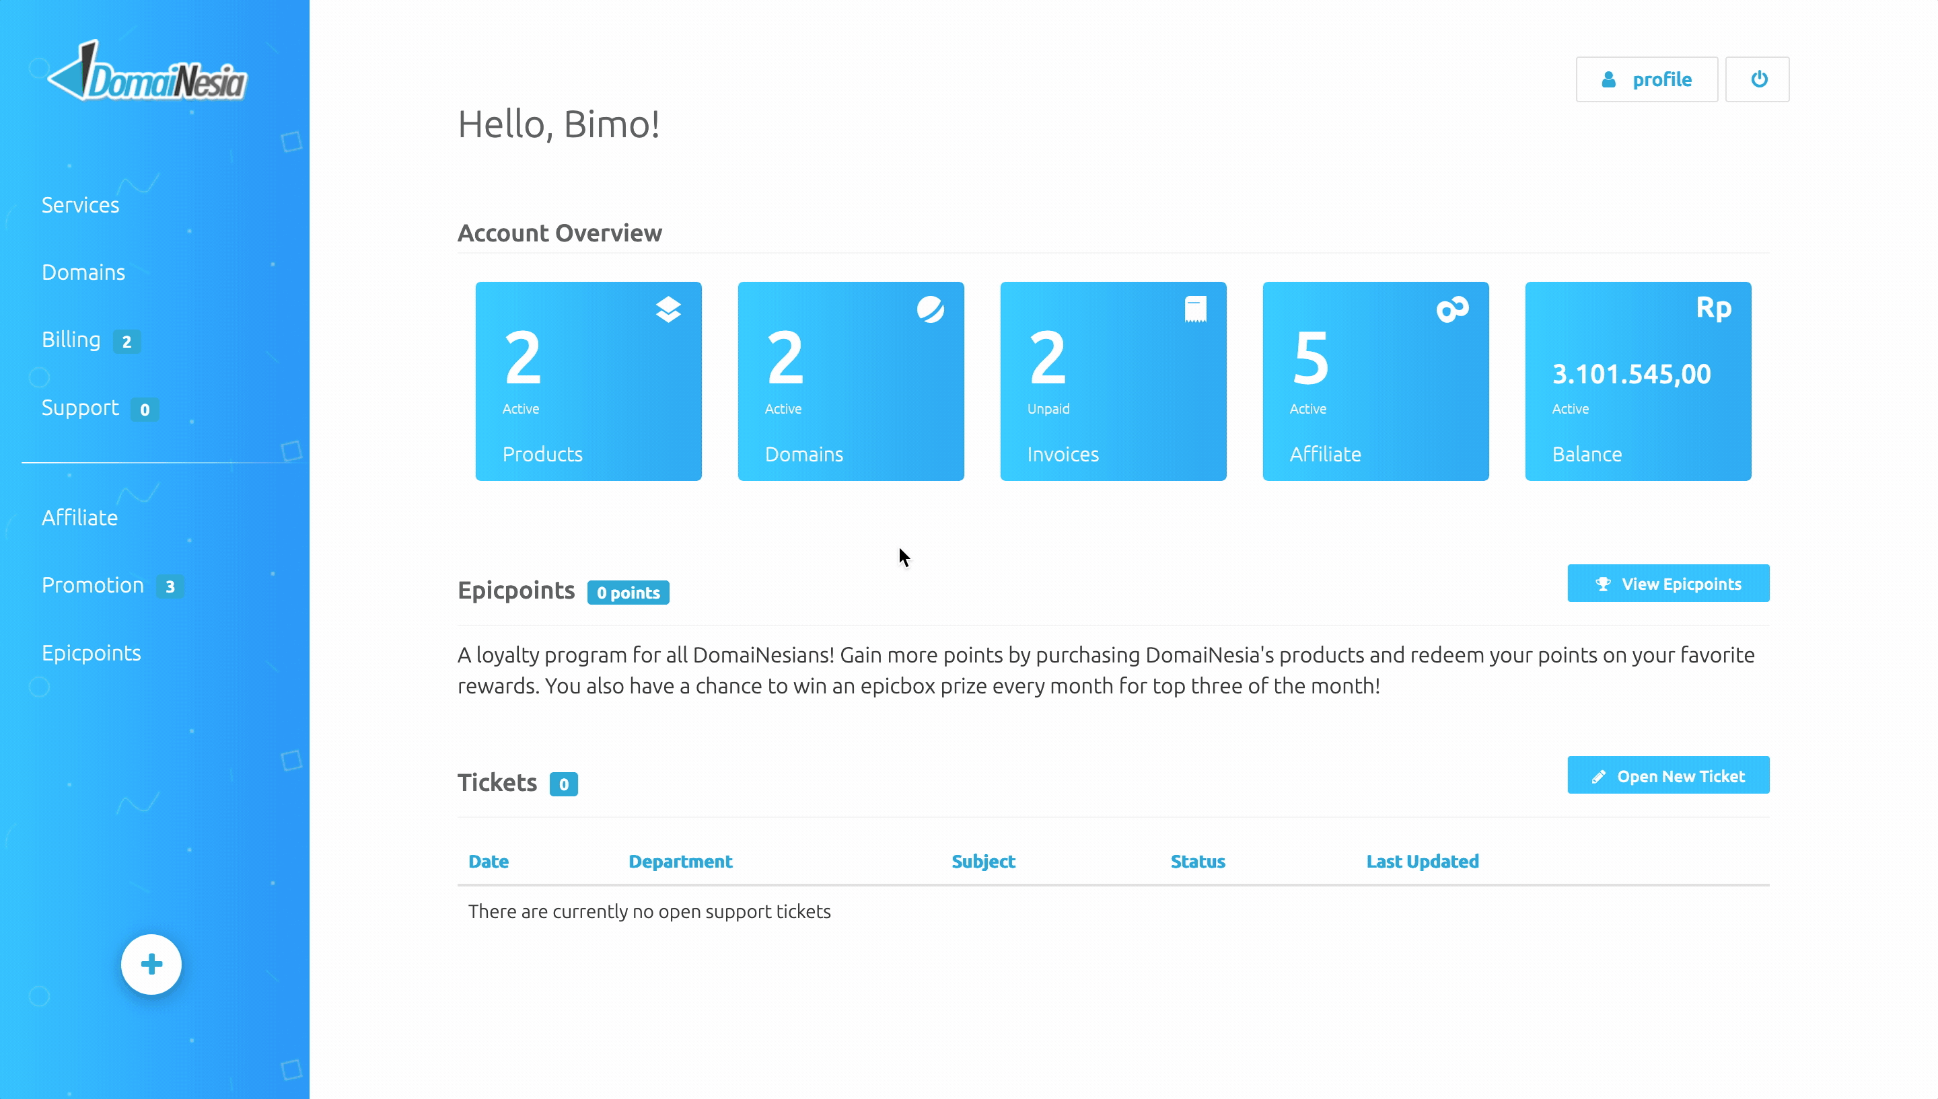
Task: Open the Unpaid Invoices overview card
Action: (1113, 381)
